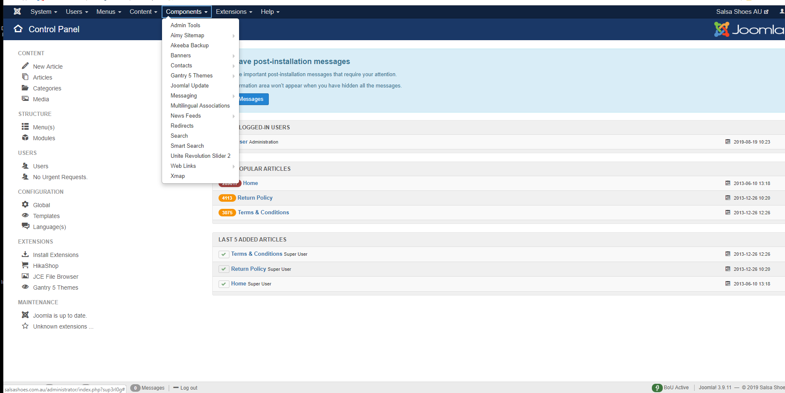Screen dimensions: 785x393
Task: Select Xmap from the Components menu
Action: click(178, 176)
